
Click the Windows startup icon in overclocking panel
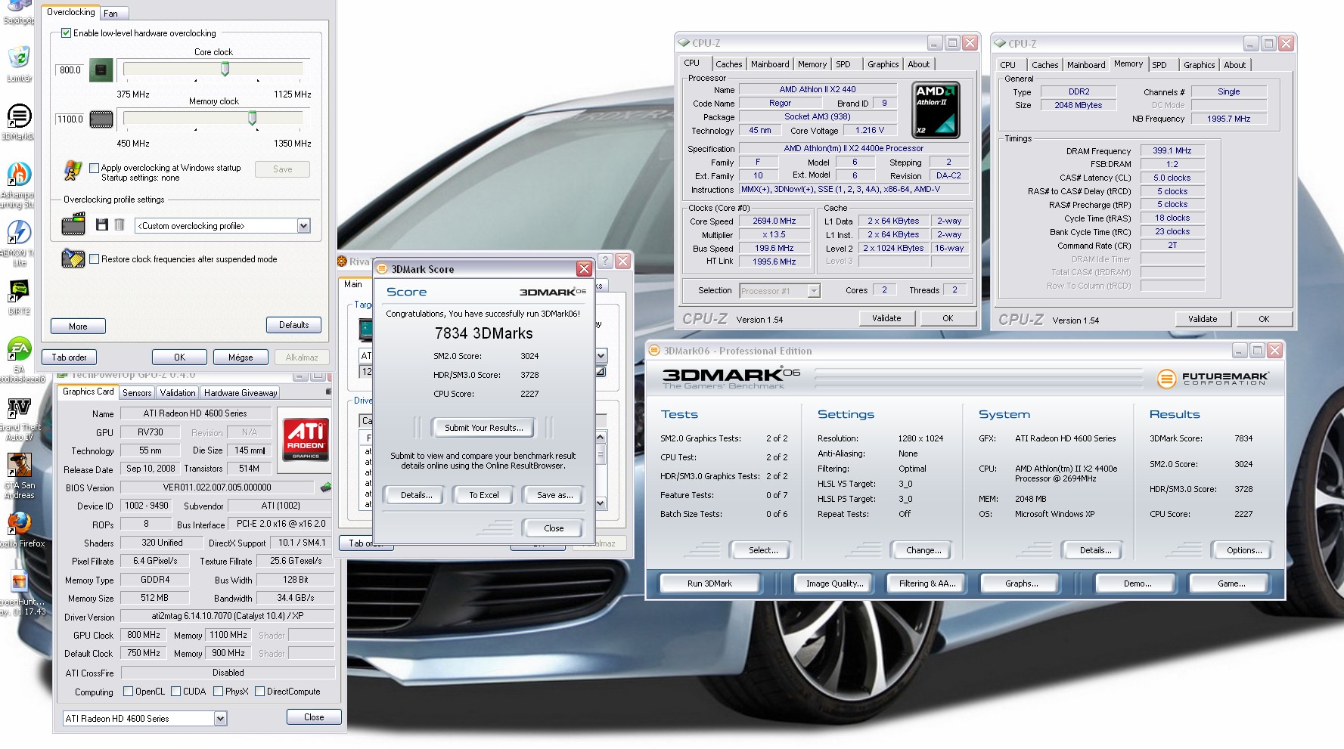coord(73,170)
